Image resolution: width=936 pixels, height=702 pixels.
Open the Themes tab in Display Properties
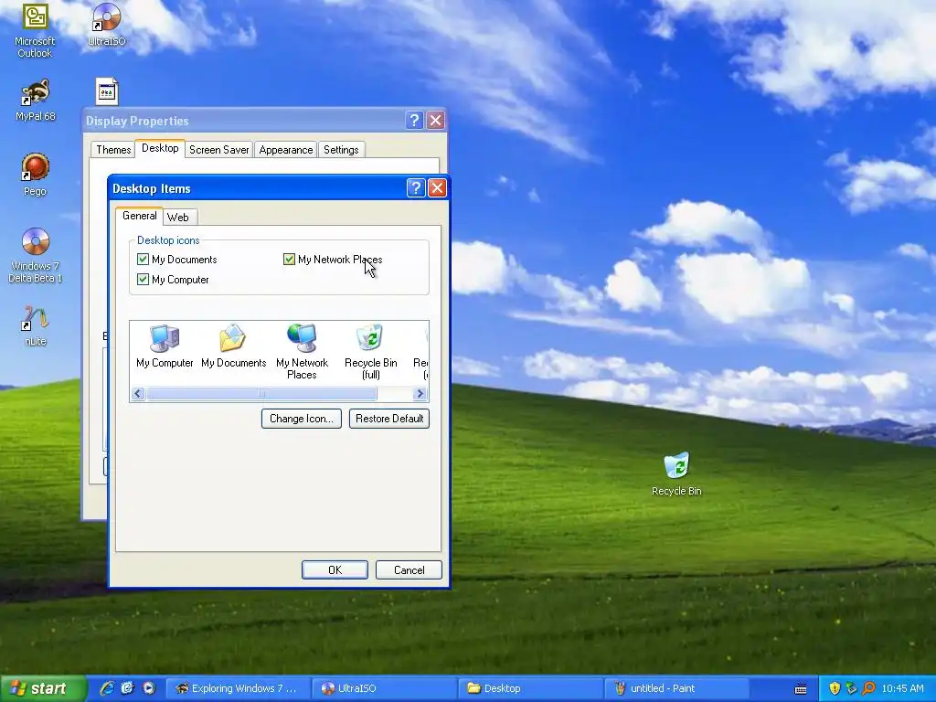point(113,149)
